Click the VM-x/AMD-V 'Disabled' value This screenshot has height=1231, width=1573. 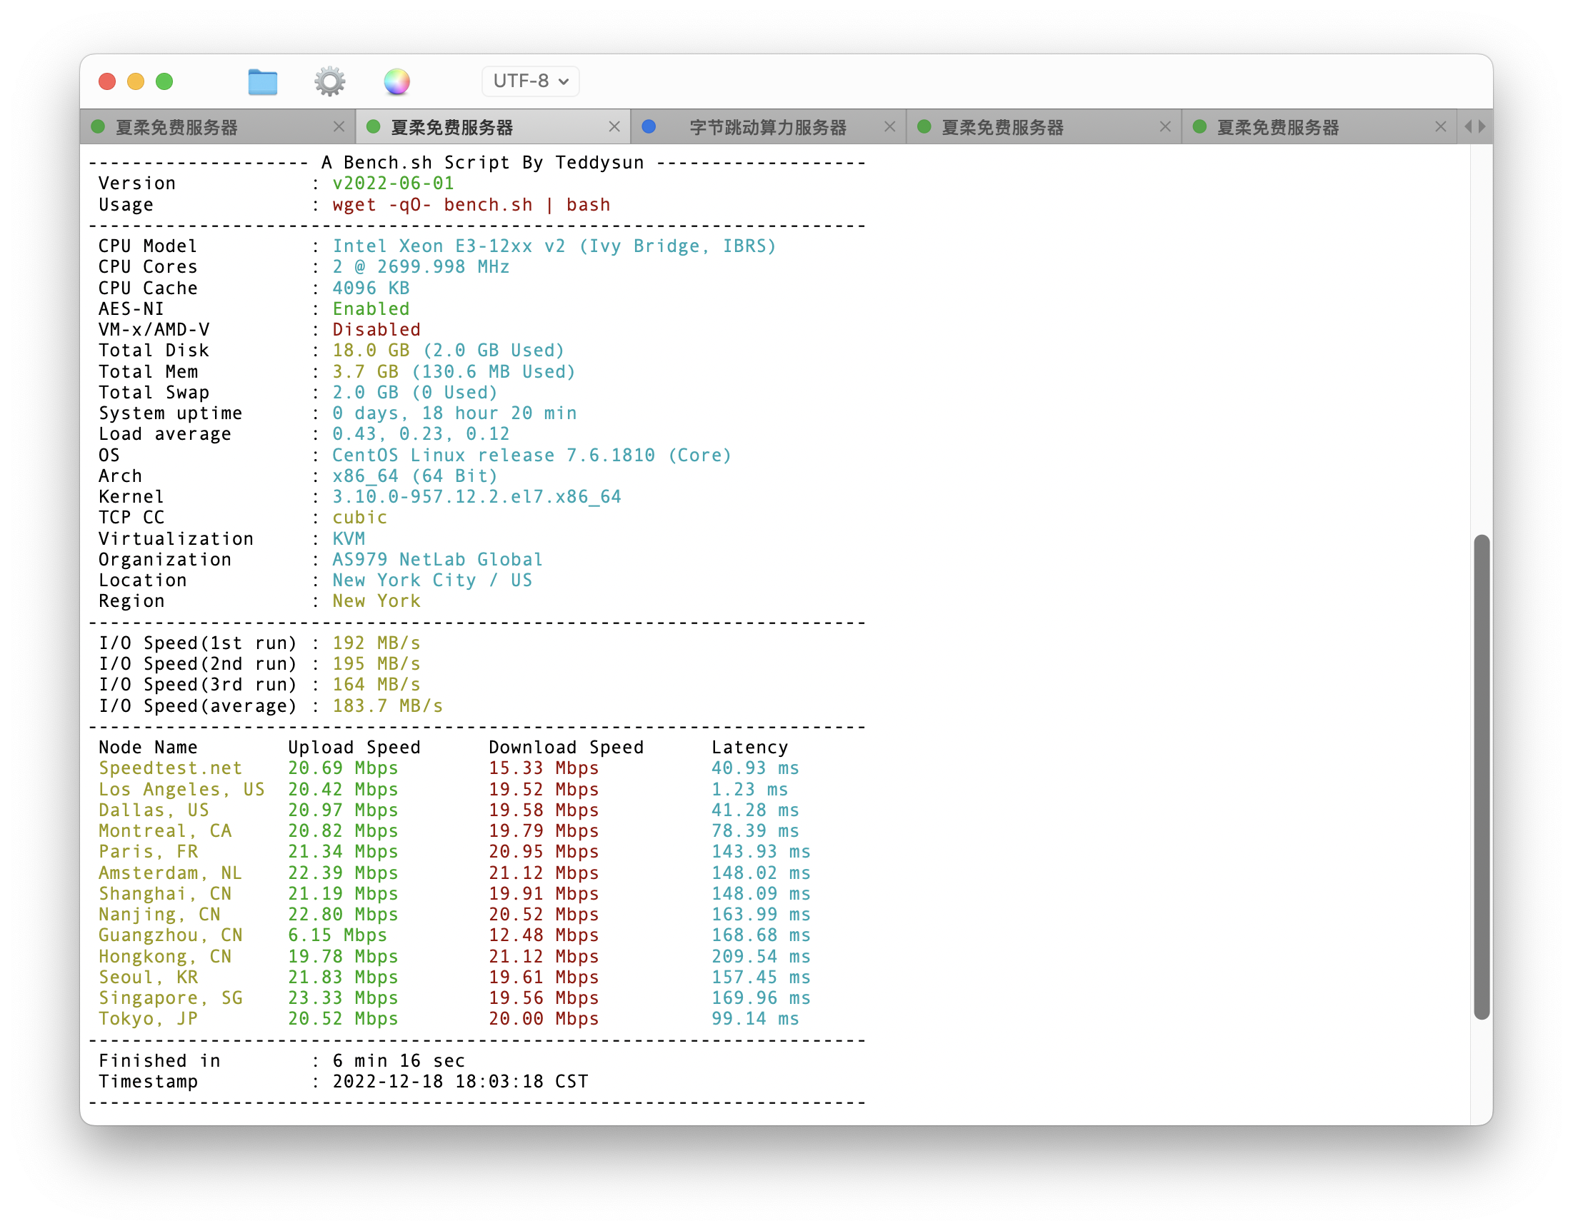376,330
